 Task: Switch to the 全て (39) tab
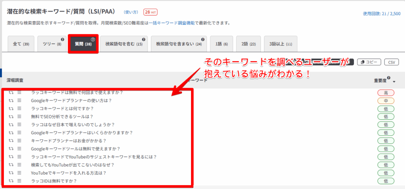click(21, 44)
